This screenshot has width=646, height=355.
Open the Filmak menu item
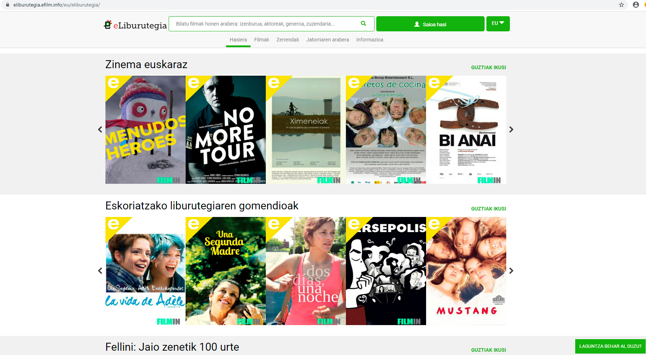(x=261, y=40)
